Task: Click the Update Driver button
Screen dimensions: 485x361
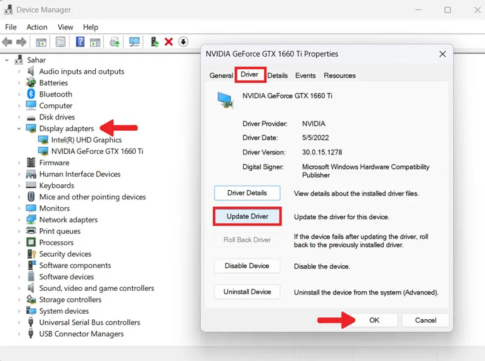Action: tap(247, 216)
